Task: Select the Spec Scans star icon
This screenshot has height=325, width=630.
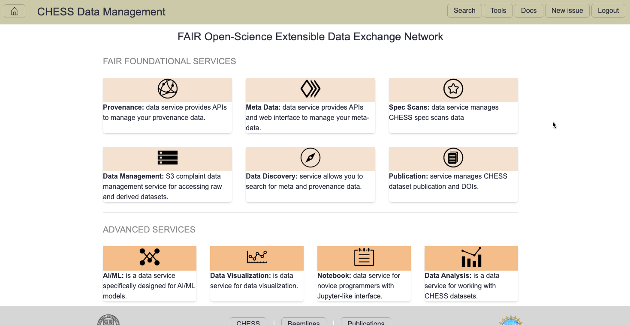Action: [x=453, y=89]
